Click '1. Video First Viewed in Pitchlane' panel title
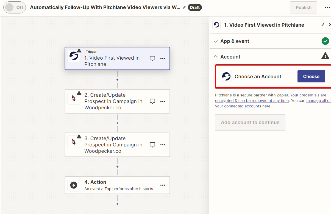This screenshot has width=331, height=214. [264, 25]
